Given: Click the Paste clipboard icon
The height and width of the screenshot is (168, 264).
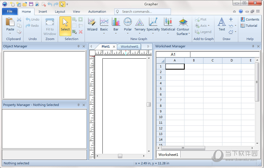Looking at the screenshot, I should click(x=10, y=22).
